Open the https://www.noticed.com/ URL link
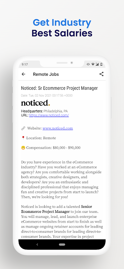This screenshot has height=269, width=124. pyautogui.click(x=49, y=115)
